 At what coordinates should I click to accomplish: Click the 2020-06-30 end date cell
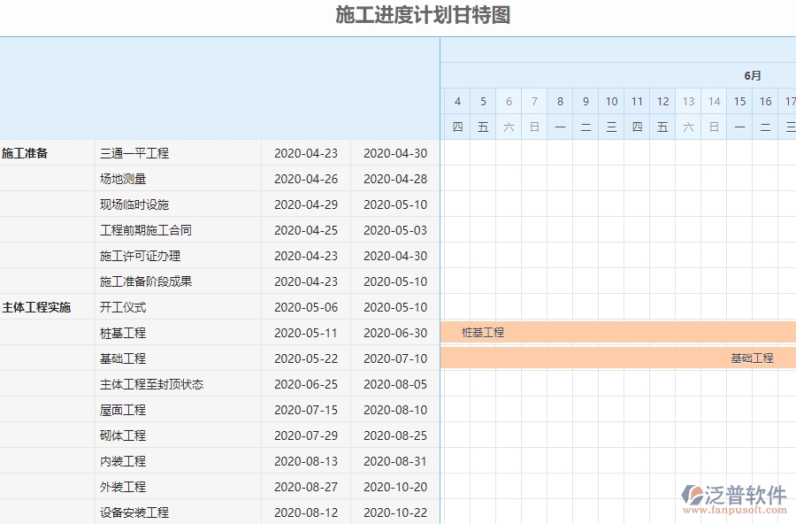click(x=394, y=332)
